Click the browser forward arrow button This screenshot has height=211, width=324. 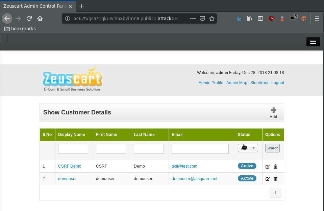[18, 19]
